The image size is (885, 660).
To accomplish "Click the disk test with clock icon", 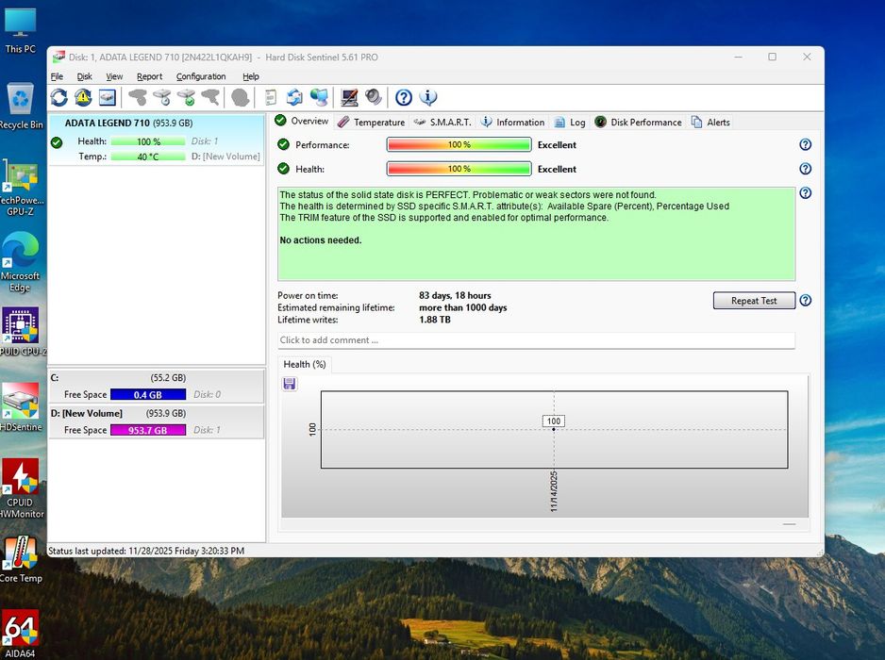I will (162, 98).
